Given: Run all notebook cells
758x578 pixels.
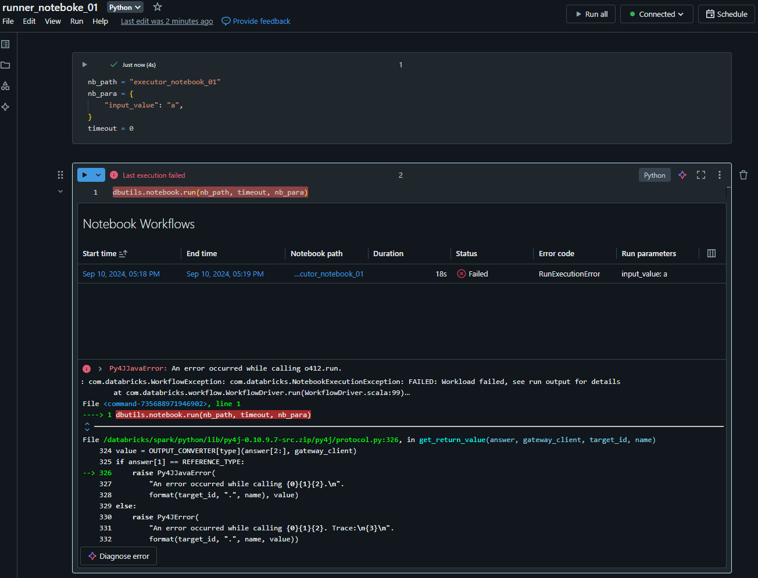Looking at the screenshot, I should [591, 13].
